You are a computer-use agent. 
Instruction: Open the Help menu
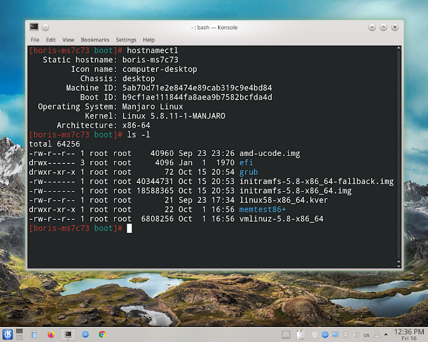pos(149,40)
